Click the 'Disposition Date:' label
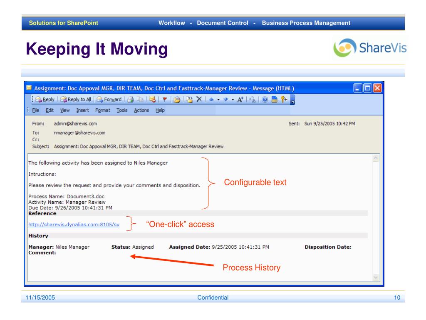Viewport: 426px width, 320px height. [328, 247]
